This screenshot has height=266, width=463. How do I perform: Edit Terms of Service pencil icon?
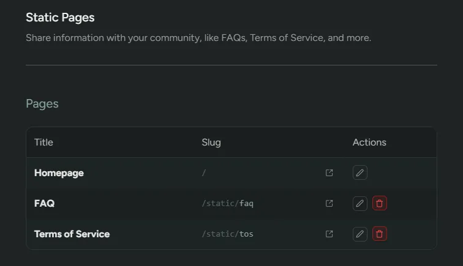360,234
